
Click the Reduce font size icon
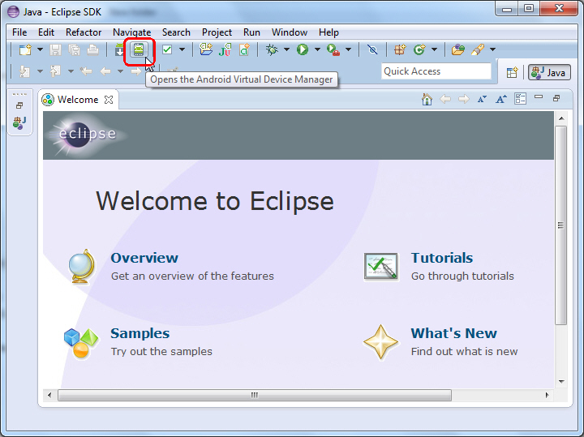[x=482, y=99]
